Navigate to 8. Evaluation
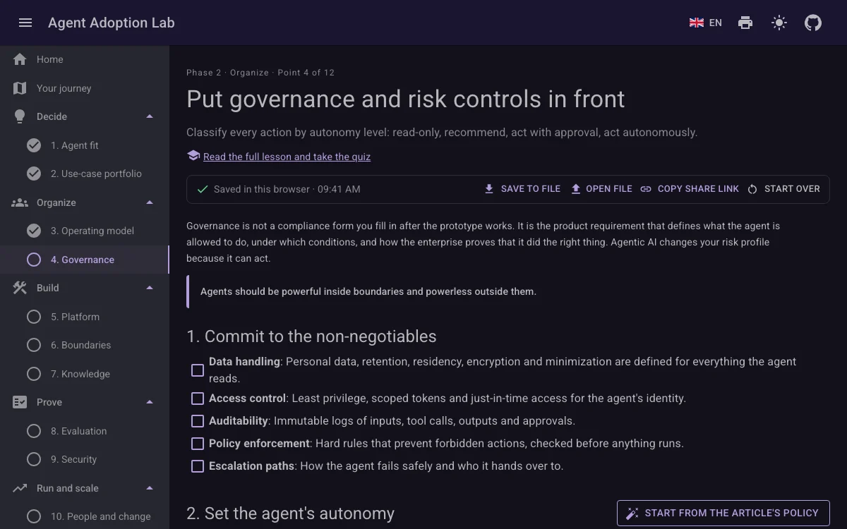Viewport: 847px width, 529px height. [x=85, y=431]
